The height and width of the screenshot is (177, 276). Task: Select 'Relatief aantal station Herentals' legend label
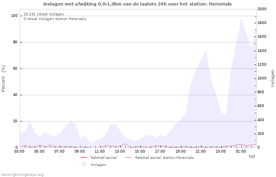pyautogui.click(x=164, y=157)
